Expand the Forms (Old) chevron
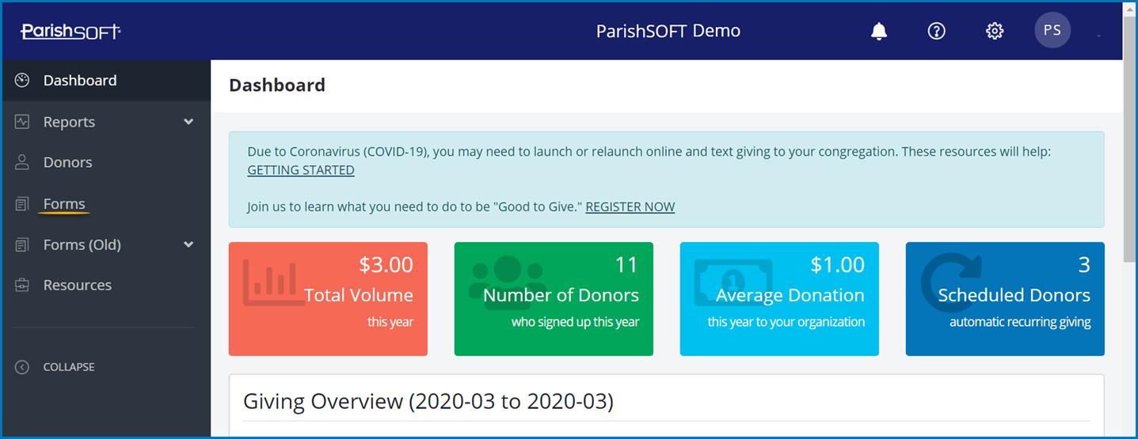Image resolution: width=1138 pixels, height=439 pixels. click(188, 244)
